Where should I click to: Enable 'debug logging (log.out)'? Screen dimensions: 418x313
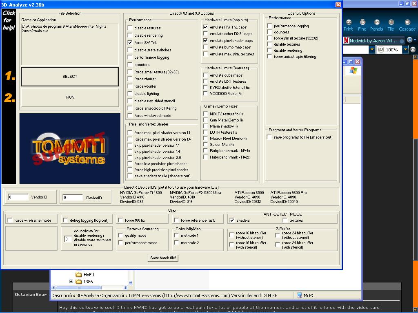click(65, 220)
